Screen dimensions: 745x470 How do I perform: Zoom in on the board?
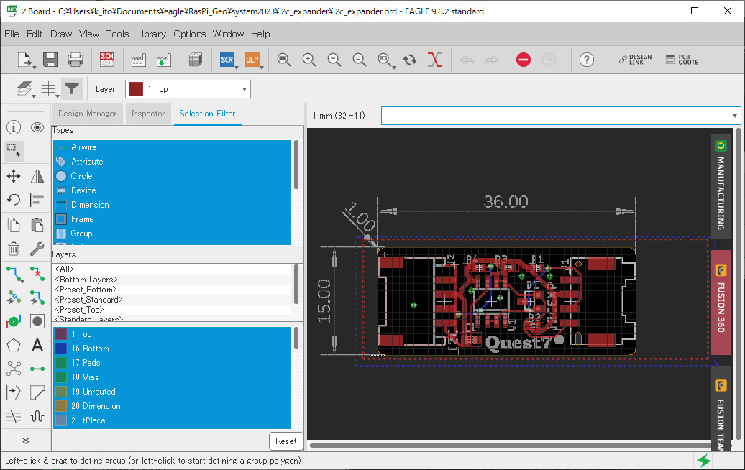(x=309, y=60)
